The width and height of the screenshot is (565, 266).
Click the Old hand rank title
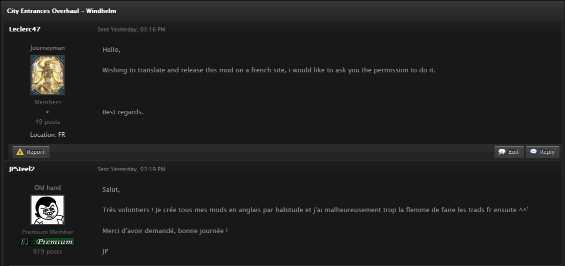click(x=47, y=188)
